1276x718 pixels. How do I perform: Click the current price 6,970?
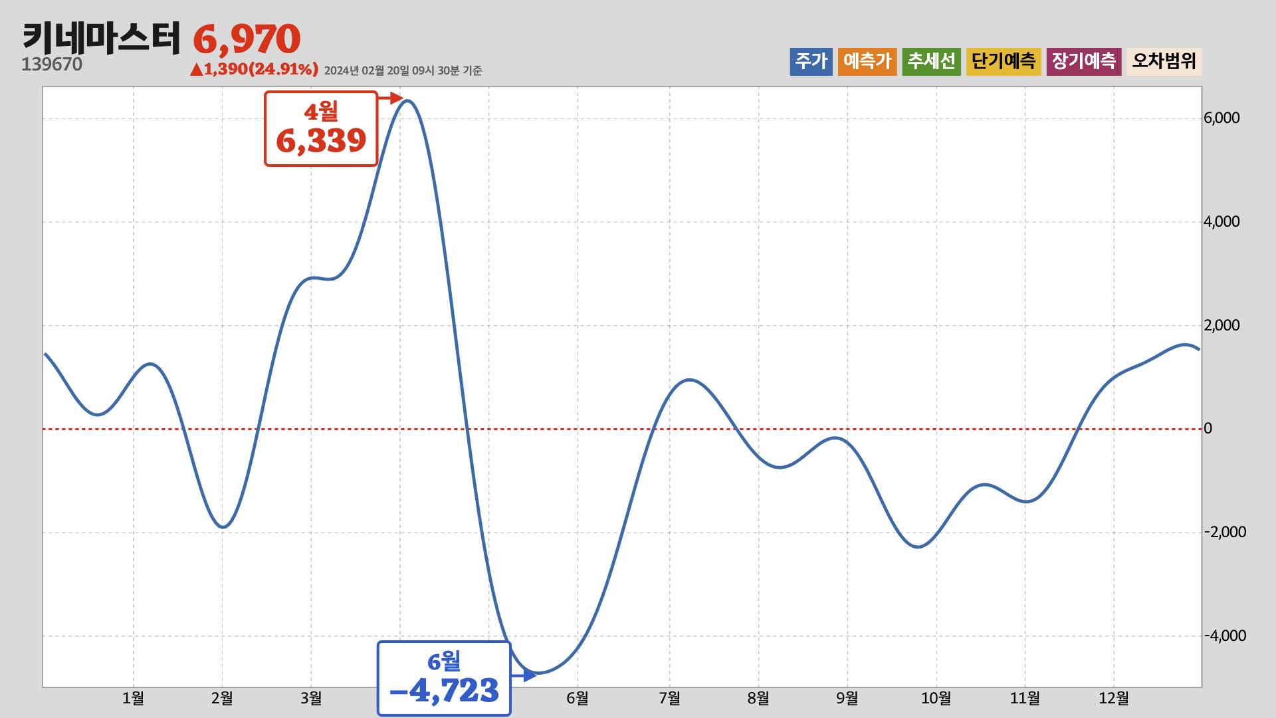point(247,39)
